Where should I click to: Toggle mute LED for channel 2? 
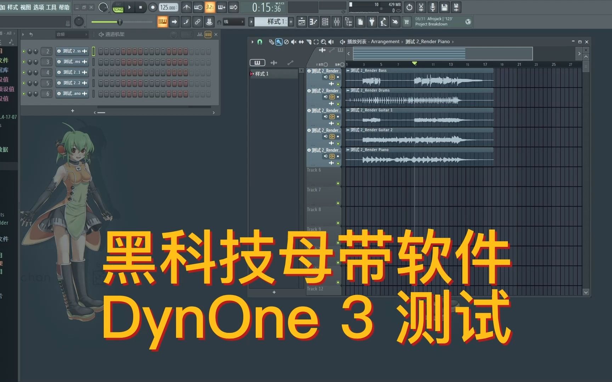click(24, 51)
